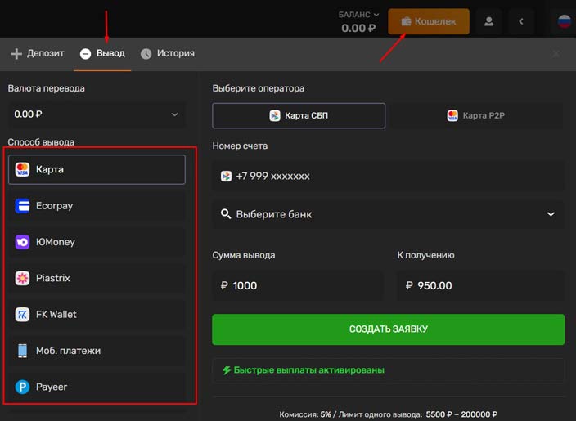Viewport: 576px width, 421px height.
Task: Open the История tab
Action: [x=168, y=54]
